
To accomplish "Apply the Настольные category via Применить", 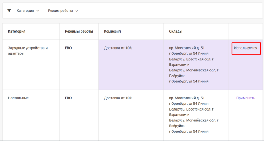I will point(246,98).
